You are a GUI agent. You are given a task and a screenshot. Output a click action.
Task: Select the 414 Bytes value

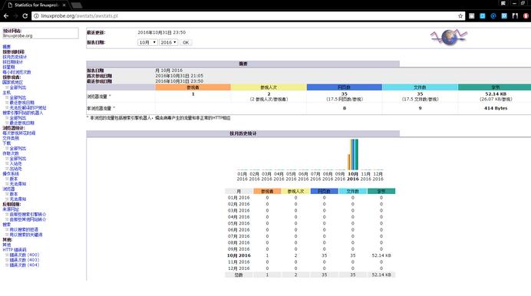pos(496,108)
